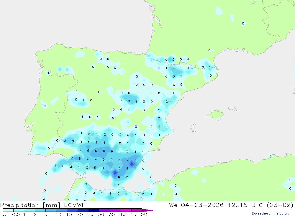Click the legend label '30'

tap(101, 214)
